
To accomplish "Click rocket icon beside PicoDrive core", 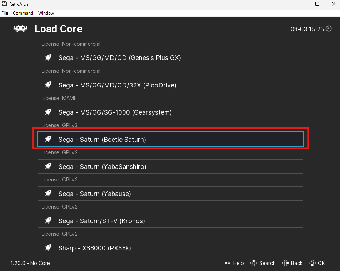I will coord(48,85).
